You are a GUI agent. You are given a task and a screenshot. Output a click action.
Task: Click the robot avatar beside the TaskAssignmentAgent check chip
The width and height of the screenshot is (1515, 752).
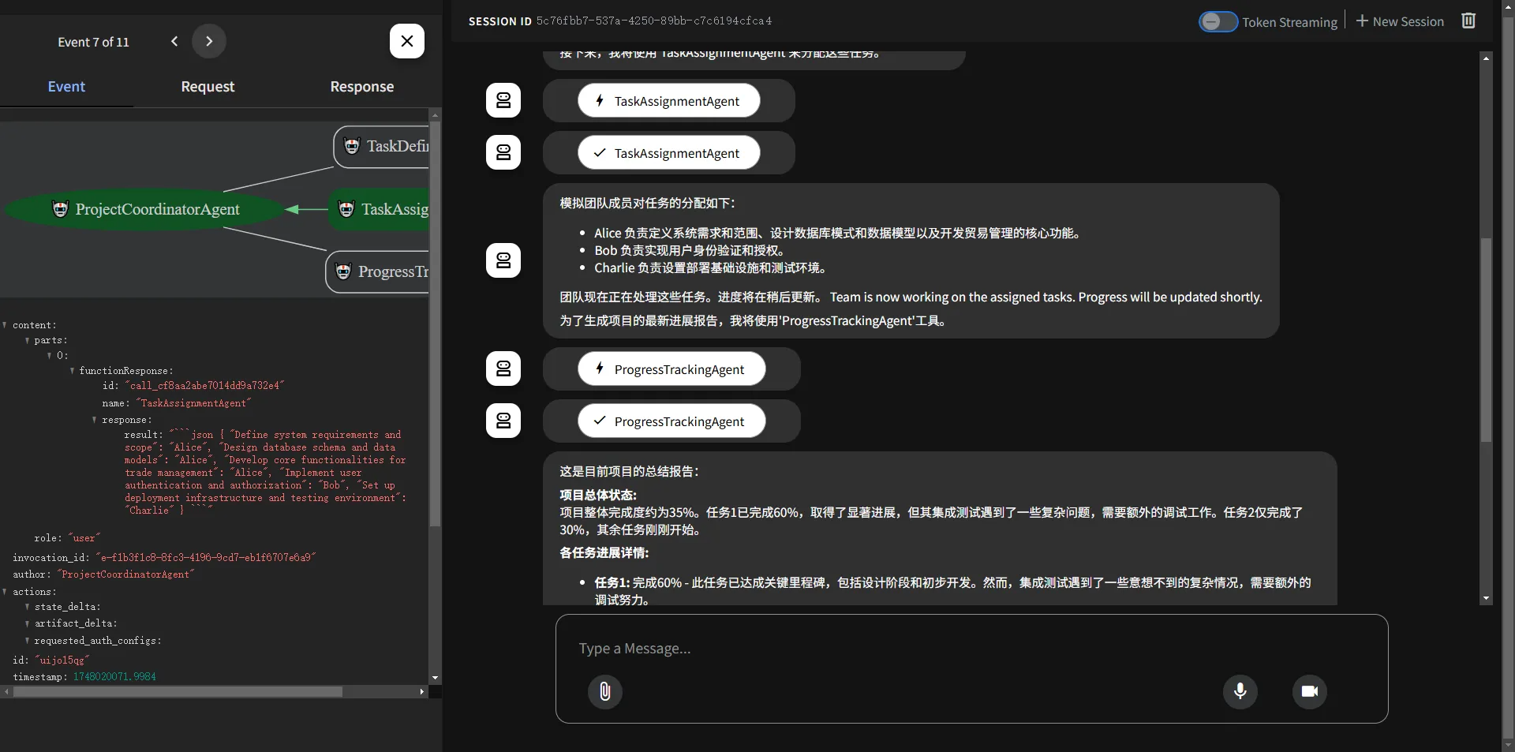pyautogui.click(x=503, y=152)
